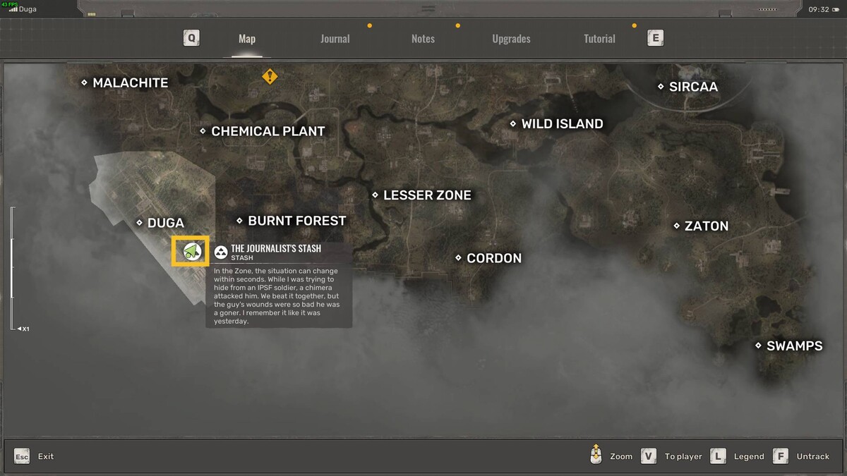Click the Esc key icon

click(22, 456)
